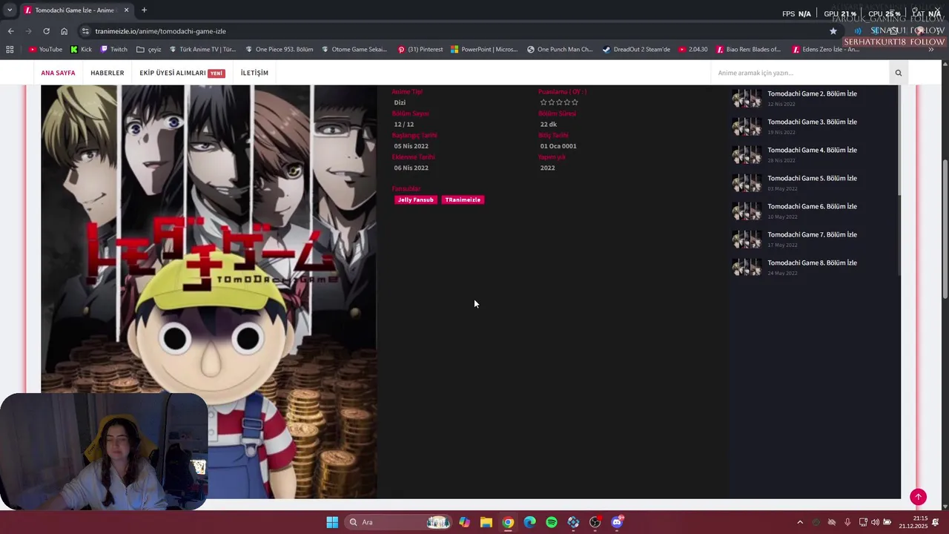The image size is (949, 534).
Task: Open the Windows Start menu
Action: tap(332, 522)
